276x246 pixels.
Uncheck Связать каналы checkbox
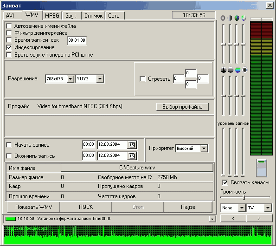tap(225, 182)
